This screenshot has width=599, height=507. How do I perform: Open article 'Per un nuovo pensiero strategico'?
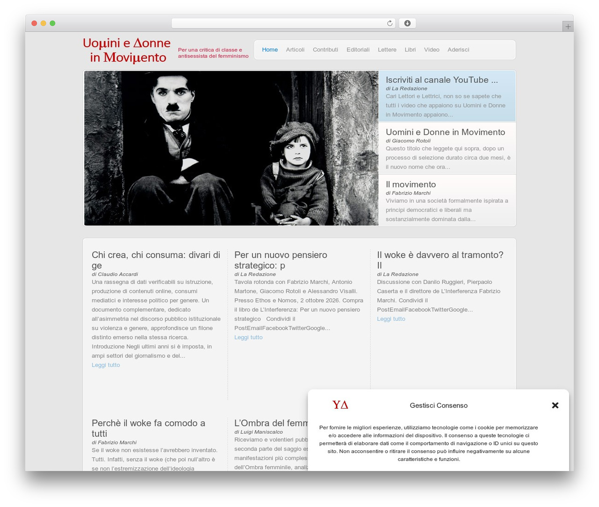point(281,260)
